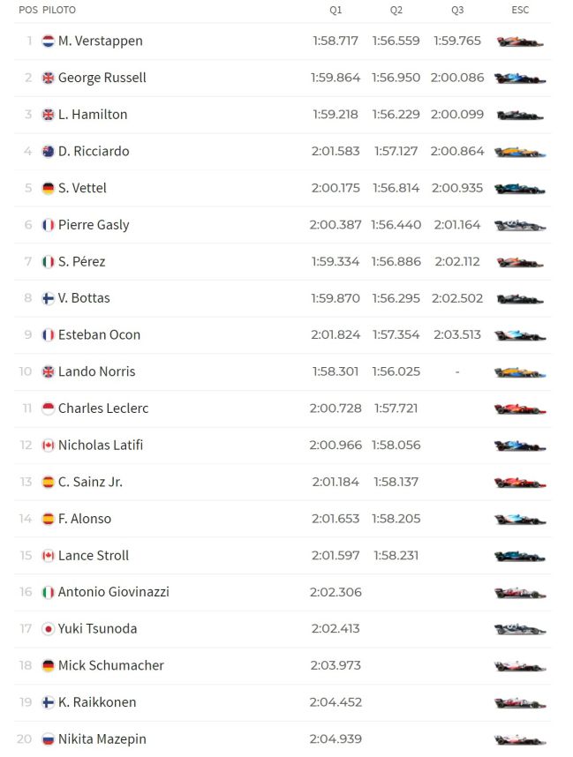Select the Lando Norris driver name
573x757 pixels.
point(96,371)
